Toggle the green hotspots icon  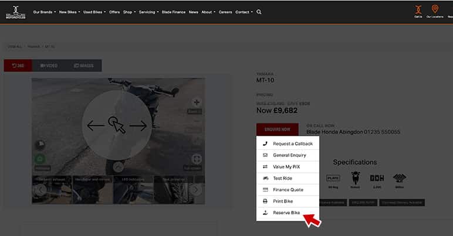(40, 159)
